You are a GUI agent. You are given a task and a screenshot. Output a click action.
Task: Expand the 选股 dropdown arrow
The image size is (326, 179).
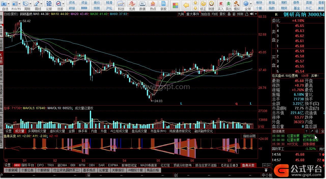[x=63, y=4]
